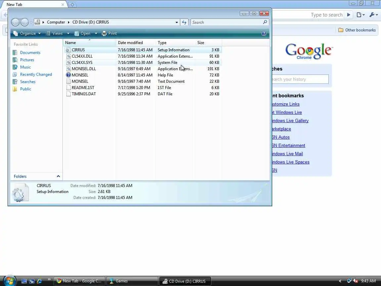Expand the Views dropdown arrow
This screenshot has height=286, width=381.
click(x=68, y=33)
